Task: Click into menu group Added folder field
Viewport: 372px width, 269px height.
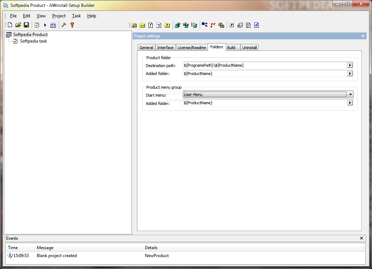Action: (265, 103)
